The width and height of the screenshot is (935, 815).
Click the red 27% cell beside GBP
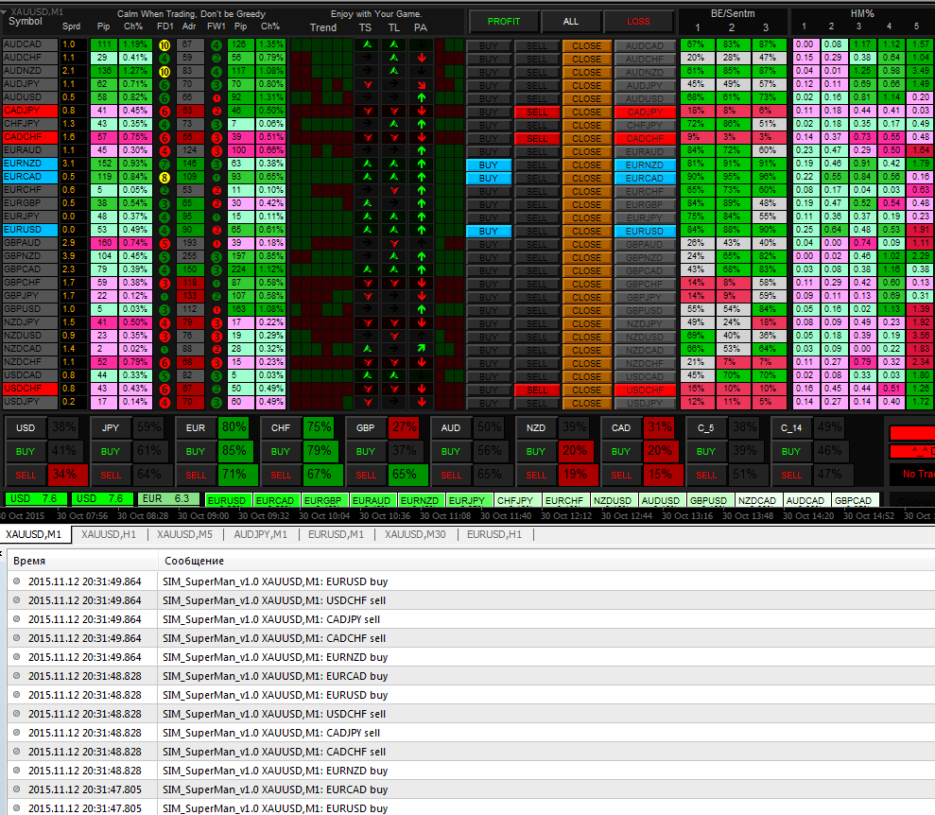pyautogui.click(x=405, y=427)
